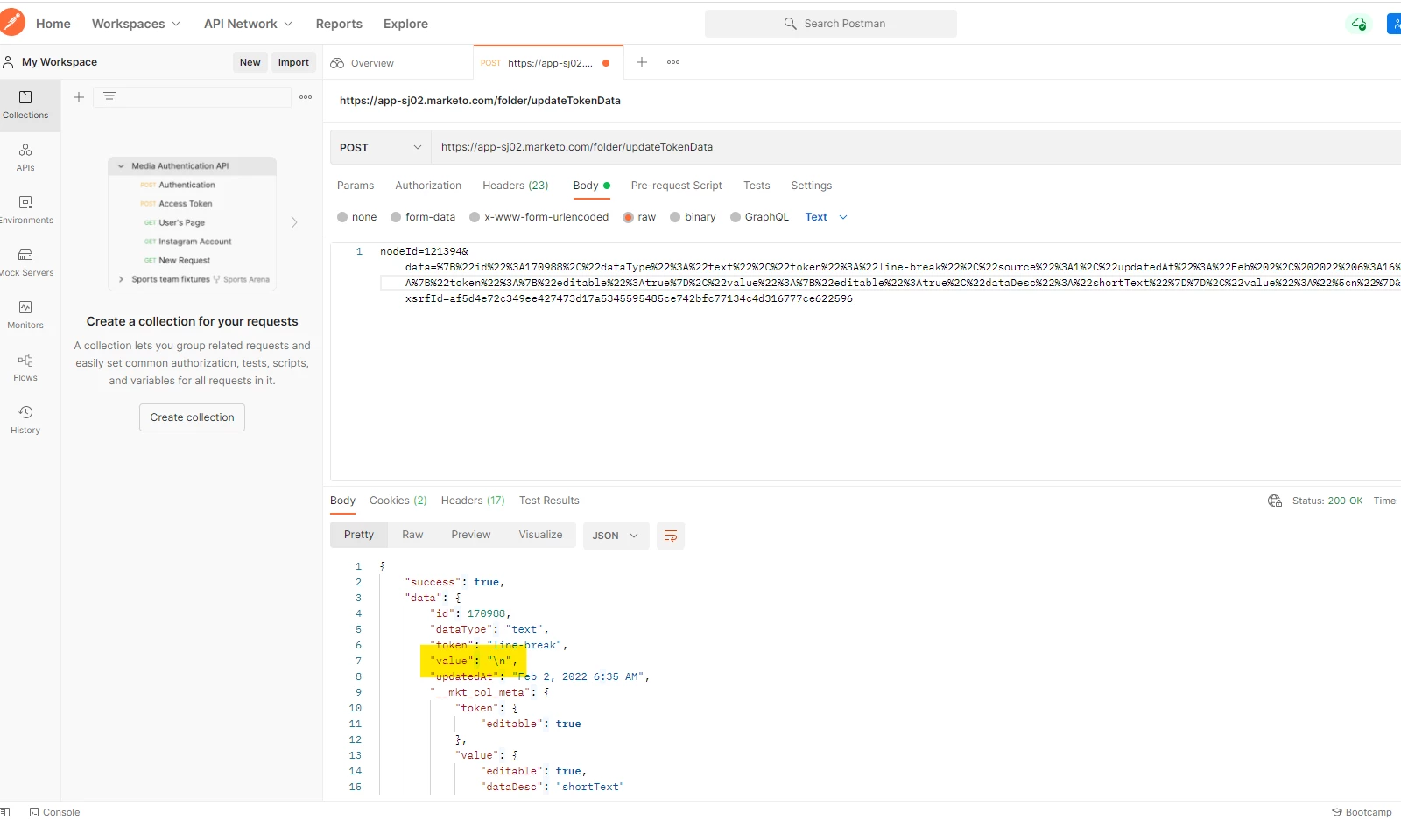Click the Import button
Viewport: 1401px width, 820px height.
[293, 62]
